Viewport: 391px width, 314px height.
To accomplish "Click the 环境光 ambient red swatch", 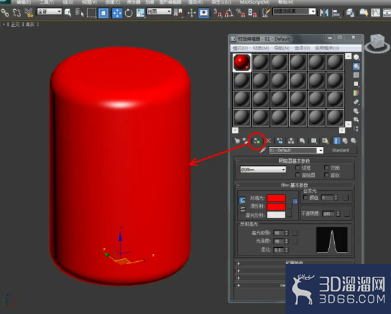I will tap(276, 198).
